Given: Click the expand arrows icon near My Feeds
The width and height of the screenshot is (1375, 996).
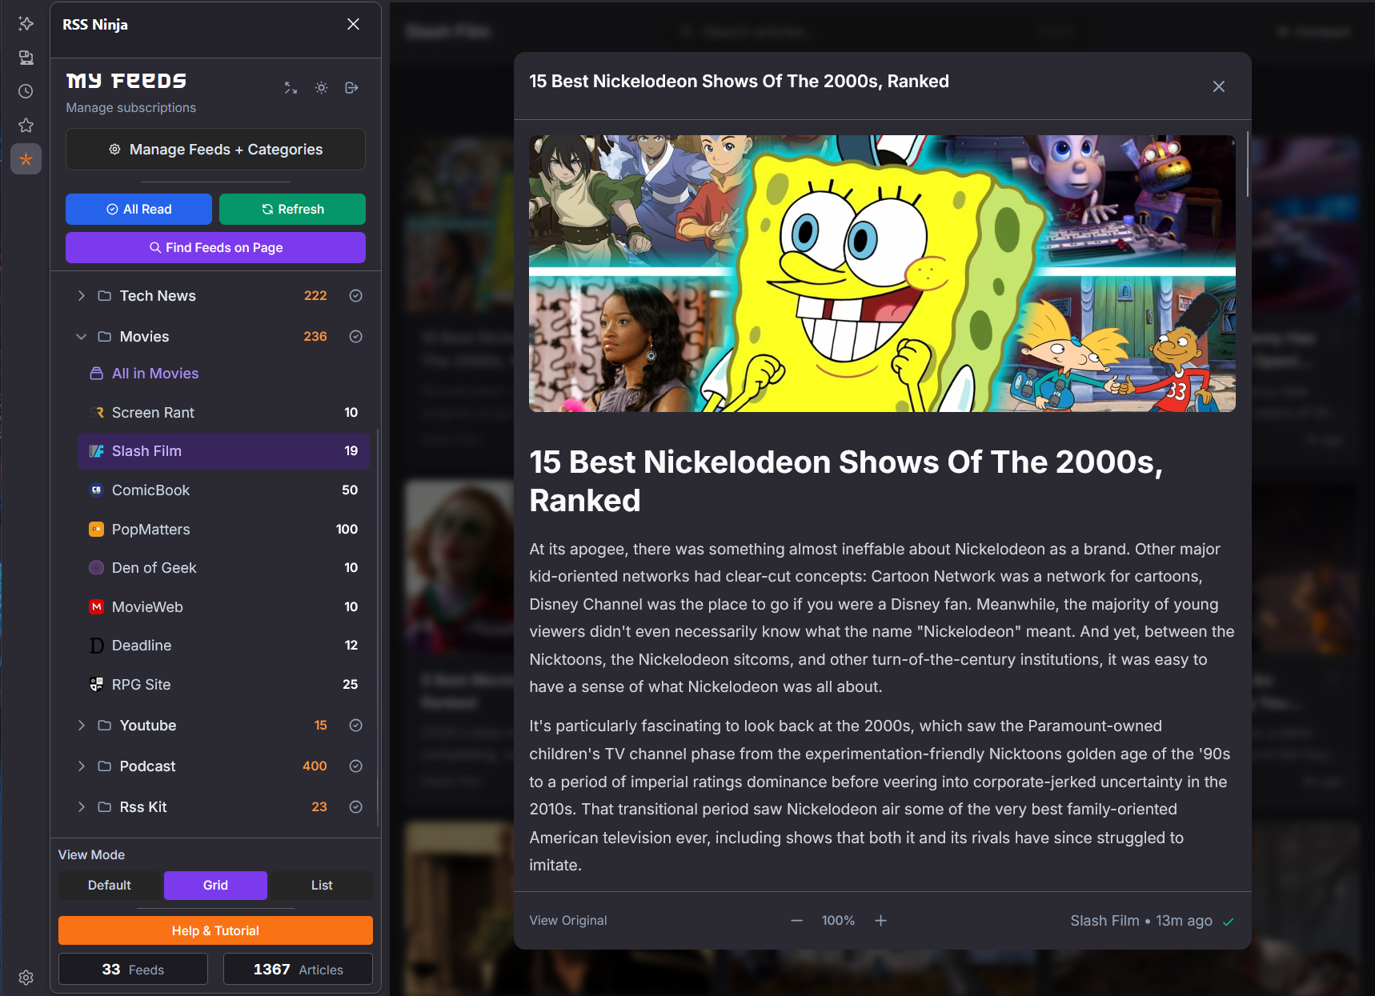Looking at the screenshot, I should pos(291,88).
